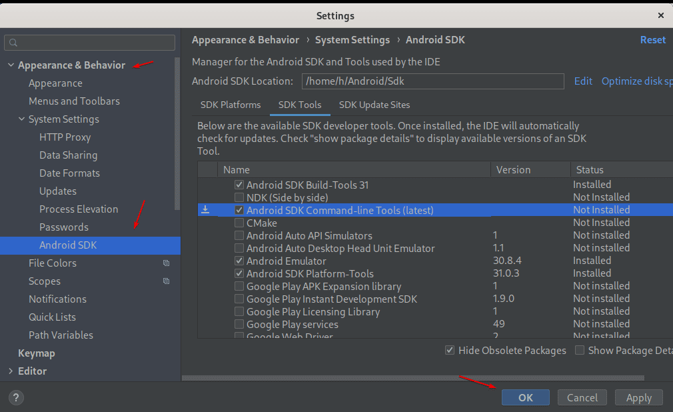Select Data Sharing settings
673x412 pixels.
pyautogui.click(x=68, y=155)
